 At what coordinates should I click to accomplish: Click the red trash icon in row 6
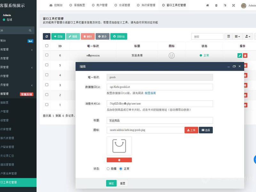245,55
